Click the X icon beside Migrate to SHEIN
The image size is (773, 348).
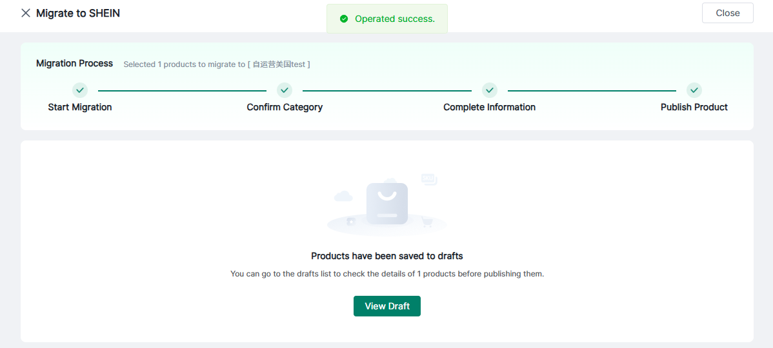[26, 13]
